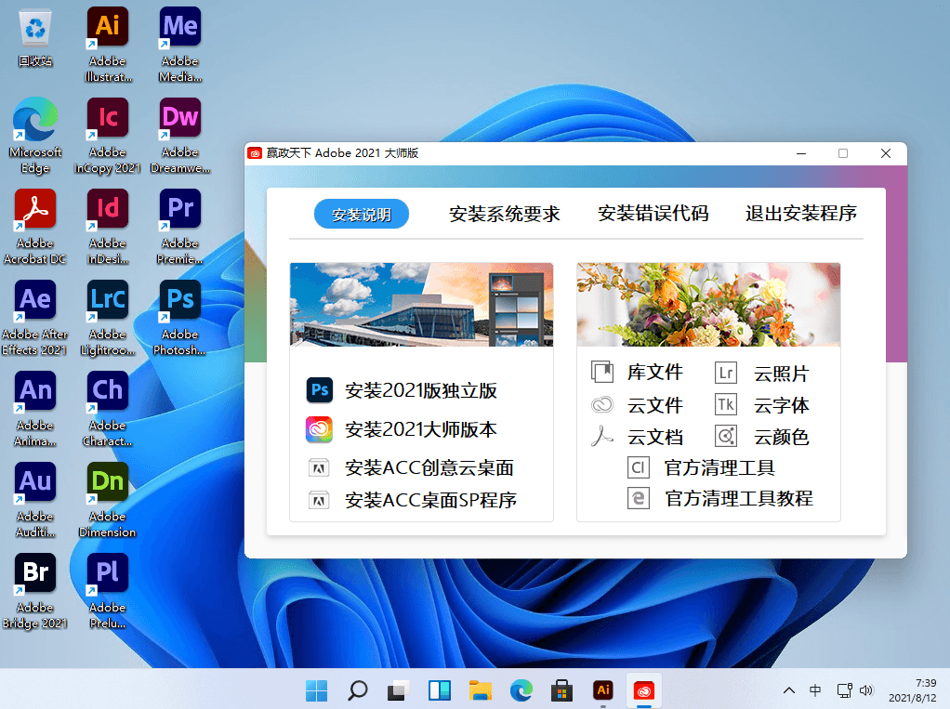Screen dimensions: 950x709
Task: Click the flower bouquet banner image
Action: click(709, 305)
